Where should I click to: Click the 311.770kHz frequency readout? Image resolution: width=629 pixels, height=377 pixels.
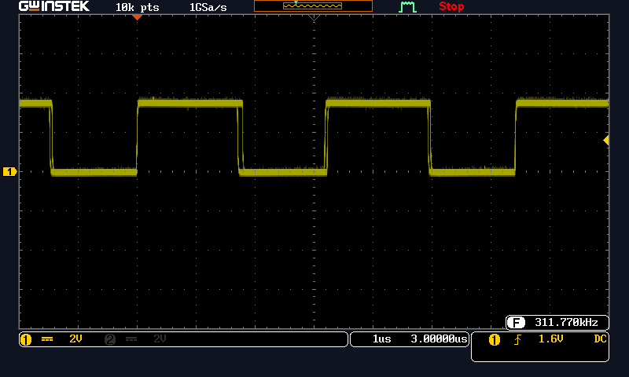click(x=566, y=322)
